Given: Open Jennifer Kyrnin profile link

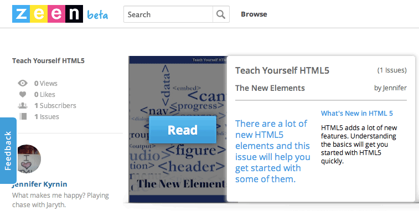Looking at the screenshot, I should click(x=40, y=184).
